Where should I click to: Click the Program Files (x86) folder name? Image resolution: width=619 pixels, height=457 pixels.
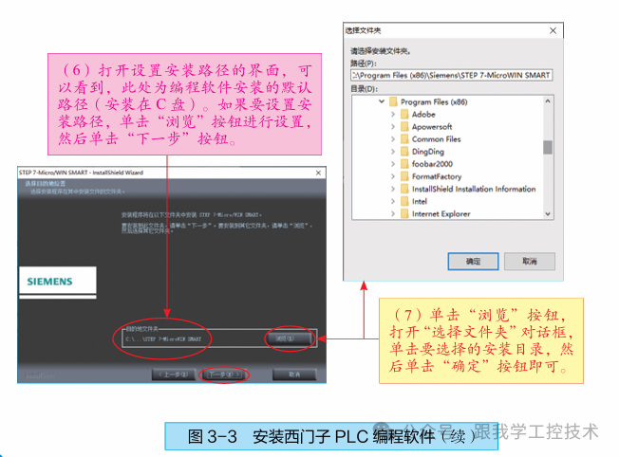(x=434, y=102)
